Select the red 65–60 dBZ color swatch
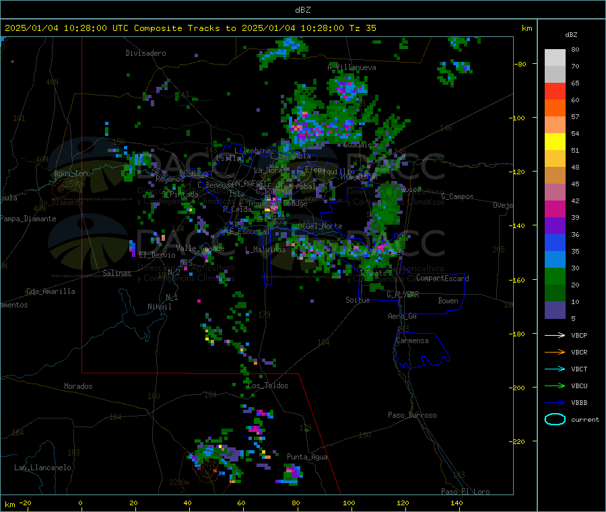This screenshot has width=606, height=512. coord(555,91)
